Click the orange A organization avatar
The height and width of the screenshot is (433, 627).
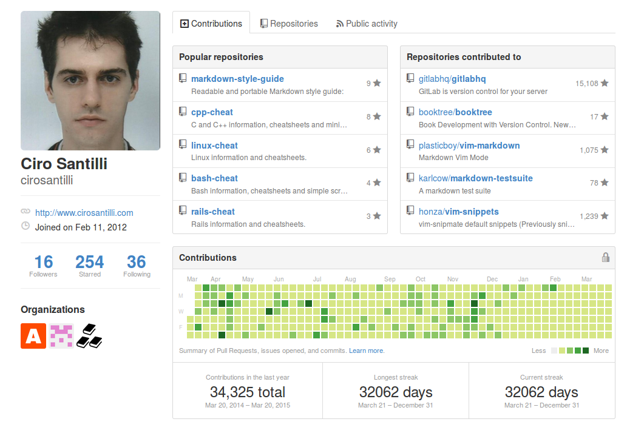(33, 336)
